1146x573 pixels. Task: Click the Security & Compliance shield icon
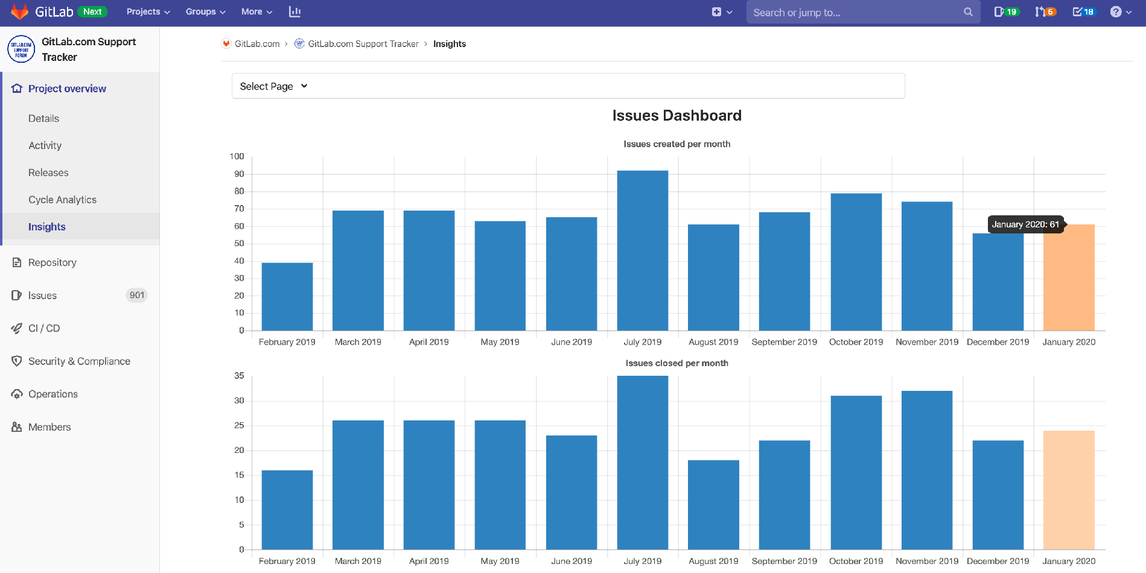[x=16, y=361]
